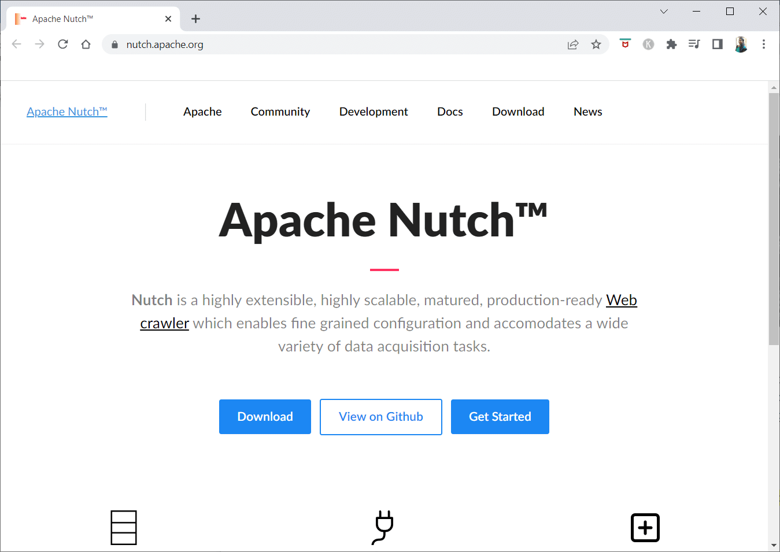Viewport: 780px width, 552px height.
Task: Click the scrollbar down arrow
Action: (774, 545)
